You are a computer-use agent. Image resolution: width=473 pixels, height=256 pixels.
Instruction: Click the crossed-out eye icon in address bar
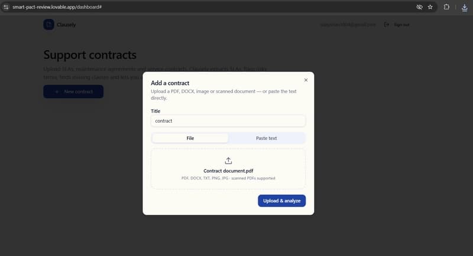pyautogui.click(x=419, y=7)
